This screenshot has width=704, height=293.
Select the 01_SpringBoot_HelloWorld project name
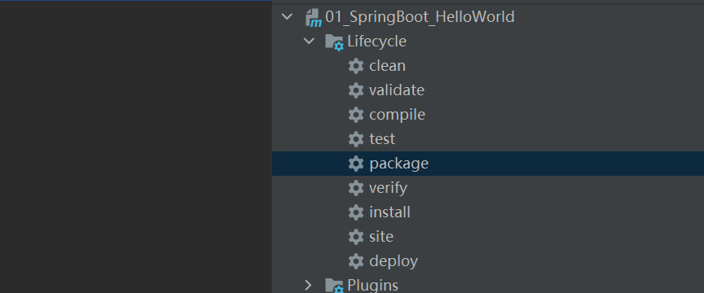pos(420,18)
